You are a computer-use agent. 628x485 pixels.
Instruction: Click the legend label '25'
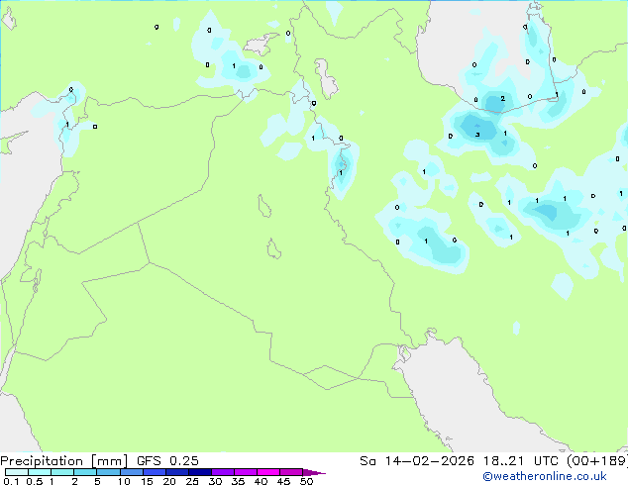(x=192, y=481)
